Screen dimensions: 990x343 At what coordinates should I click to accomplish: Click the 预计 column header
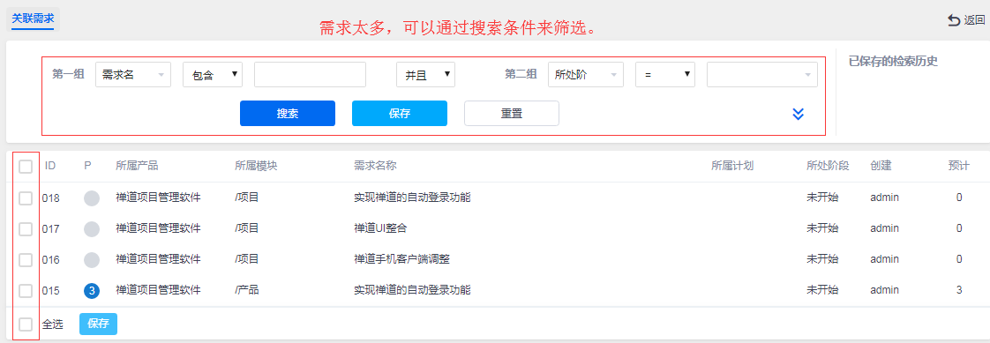[958, 166]
